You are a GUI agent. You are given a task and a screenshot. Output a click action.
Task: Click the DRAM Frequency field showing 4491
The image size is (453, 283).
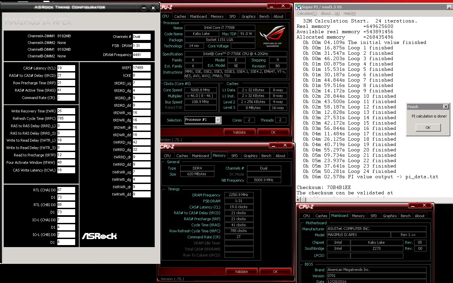(x=142, y=55)
